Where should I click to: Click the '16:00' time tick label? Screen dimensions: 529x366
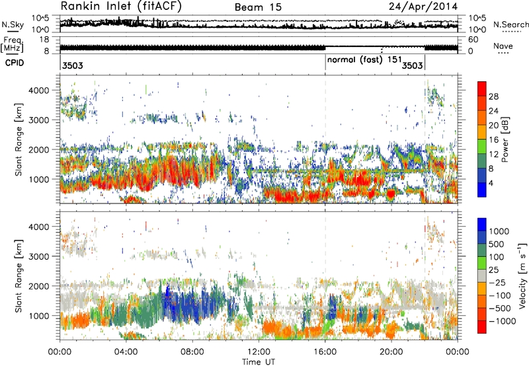tap(325, 352)
